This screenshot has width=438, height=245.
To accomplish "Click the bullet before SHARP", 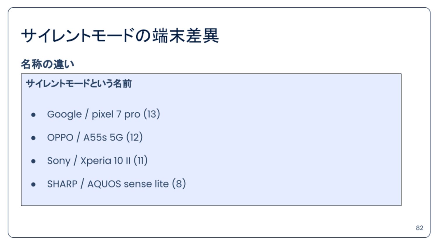I will tap(33, 185).
